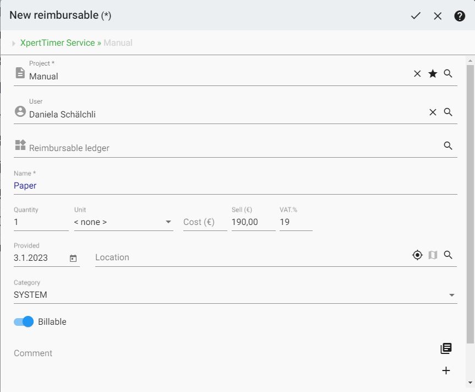Go to XpertTimer Service breadcrumb link
Viewport: 475px width, 392px height.
coord(57,43)
